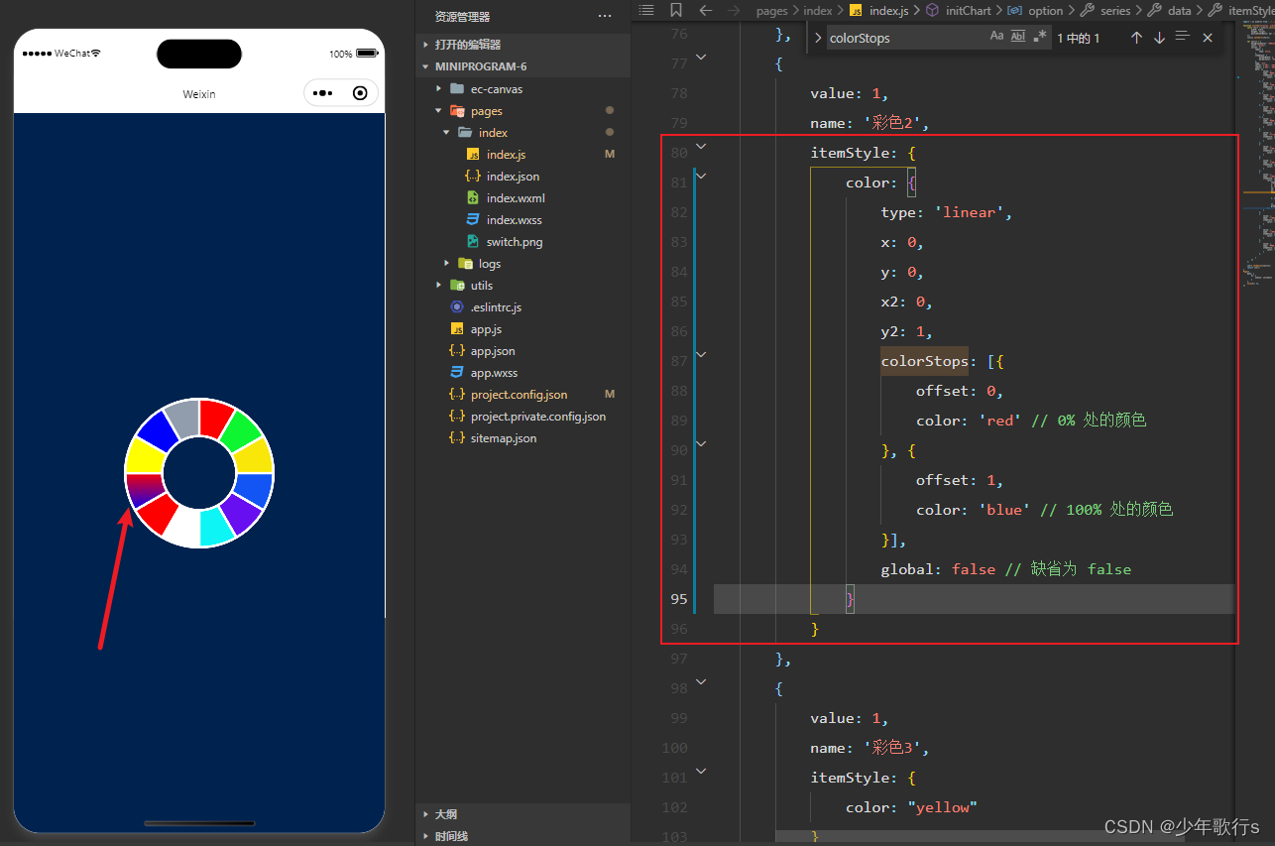The height and width of the screenshot is (846, 1275).
Task: Collapse the MINIPROGRAM-6 project section
Action: tap(523, 66)
